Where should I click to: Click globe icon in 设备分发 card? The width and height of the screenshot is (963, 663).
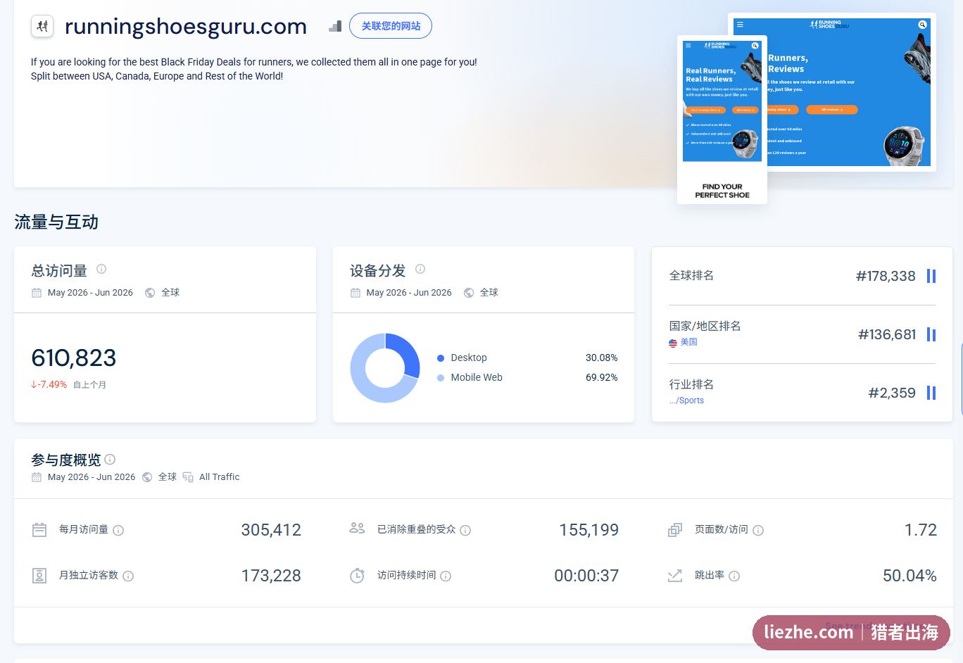[469, 293]
